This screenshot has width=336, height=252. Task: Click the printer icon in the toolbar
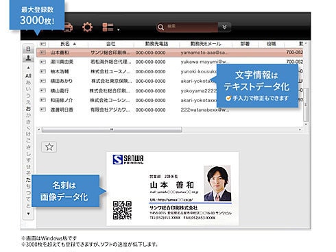(x=68, y=27)
